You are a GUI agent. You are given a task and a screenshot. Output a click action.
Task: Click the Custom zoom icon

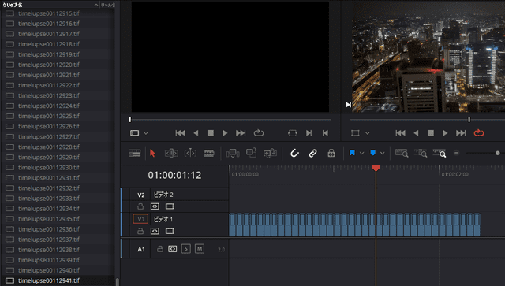(x=440, y=153)
